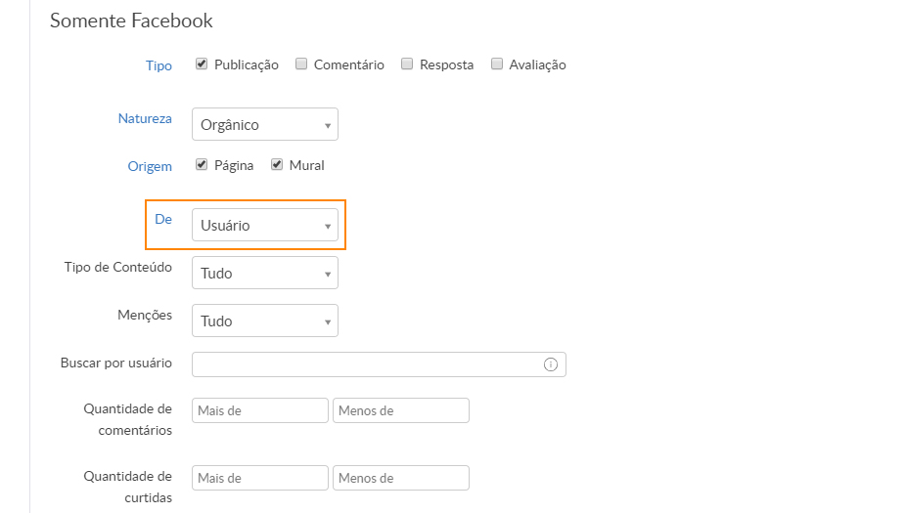Click the Natureza label link
905x513 pixels.
145,119
